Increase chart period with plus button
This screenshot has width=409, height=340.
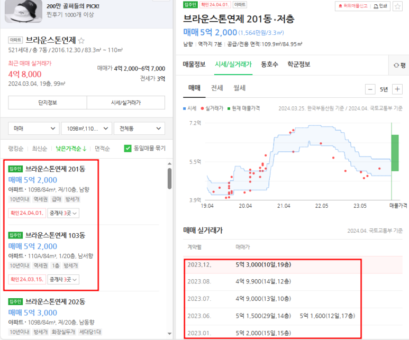[x=397, y=89]
